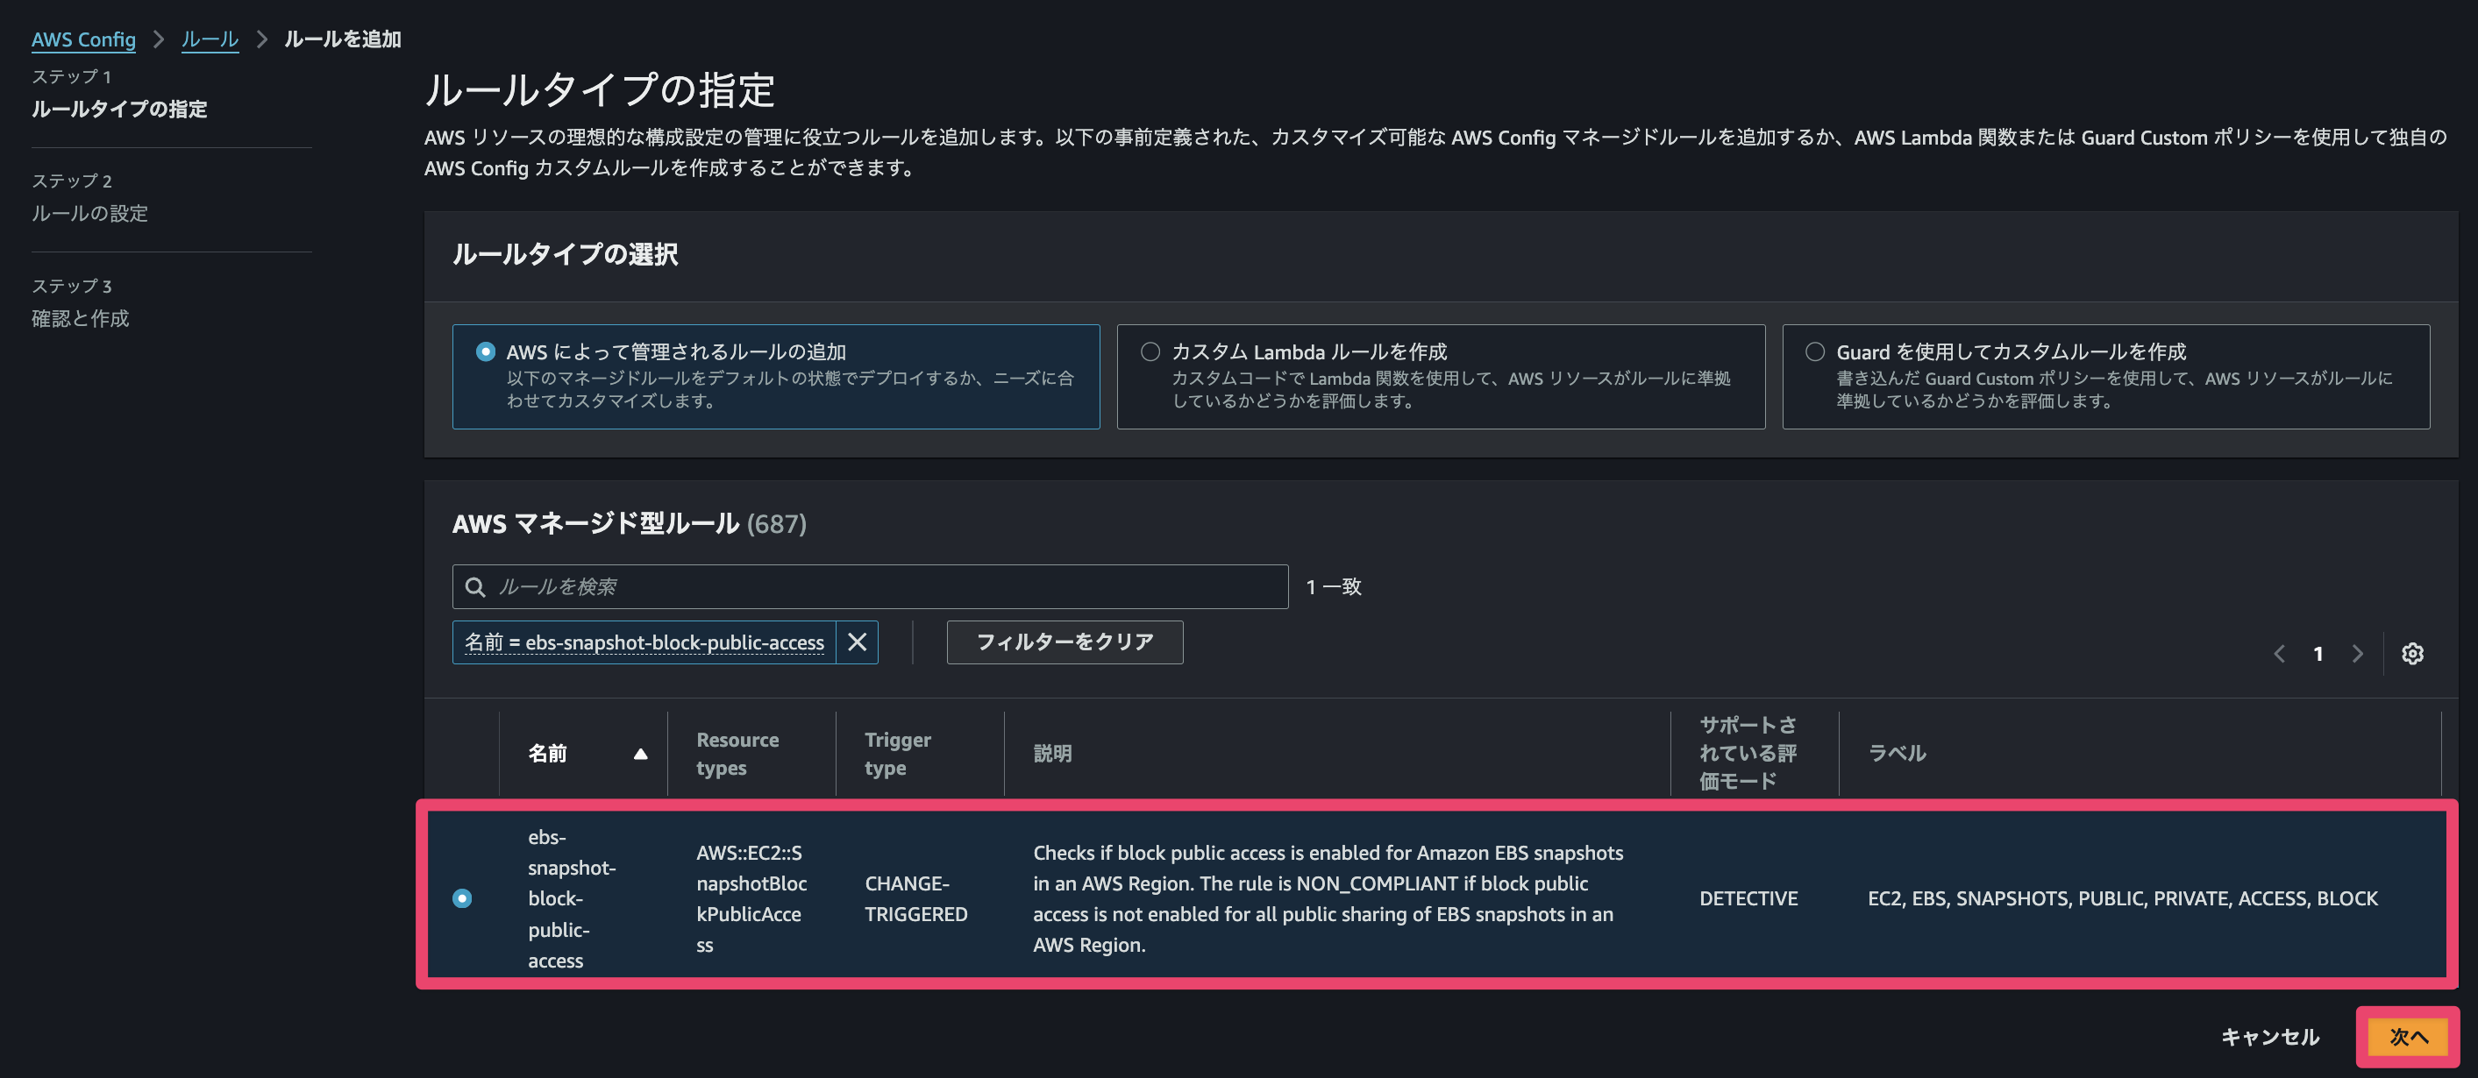Click the previous page chevron in pagination
The height and width of the screenshot is (1078, 2478).
point(2279,653)
